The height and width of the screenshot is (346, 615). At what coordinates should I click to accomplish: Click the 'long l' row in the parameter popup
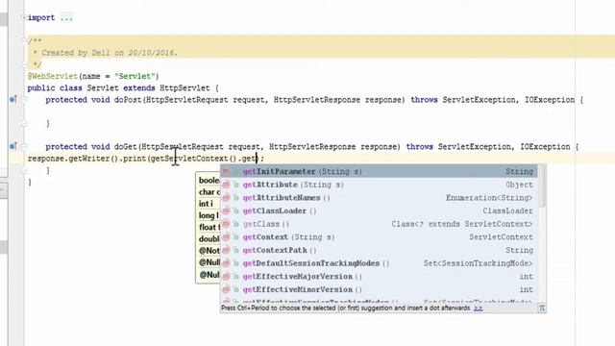(x=209, y=215)
